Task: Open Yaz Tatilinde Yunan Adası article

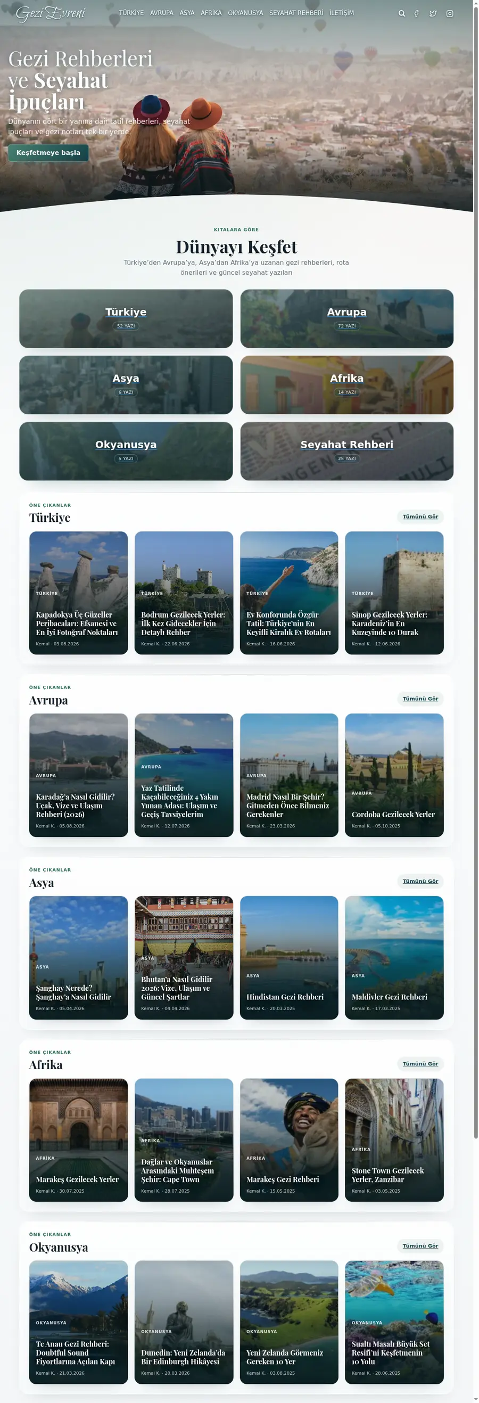Action: 184,775
